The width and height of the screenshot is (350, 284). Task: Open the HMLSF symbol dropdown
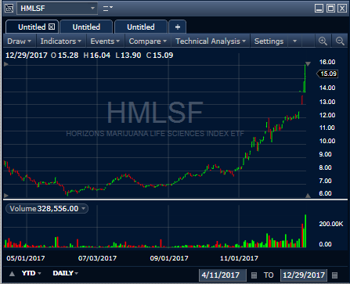click(x=92, y=9)
